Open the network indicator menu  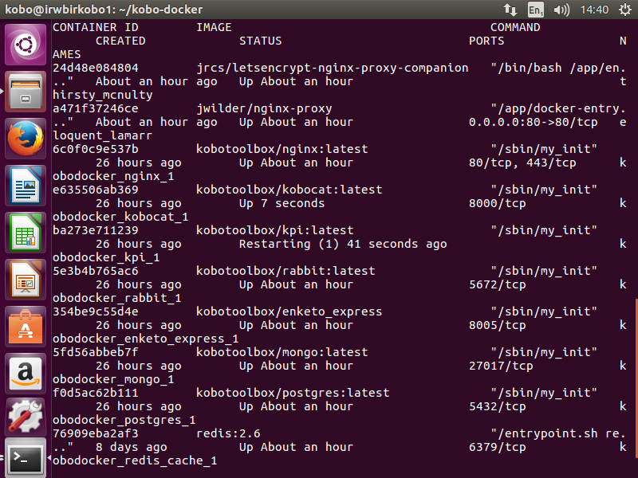pyautogui.click(x=510, y=10)
